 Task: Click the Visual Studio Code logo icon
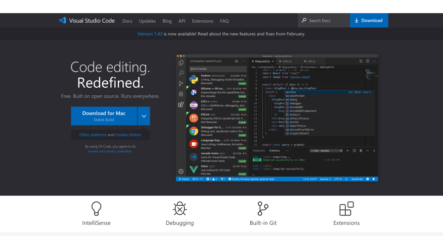coord(62,20)
